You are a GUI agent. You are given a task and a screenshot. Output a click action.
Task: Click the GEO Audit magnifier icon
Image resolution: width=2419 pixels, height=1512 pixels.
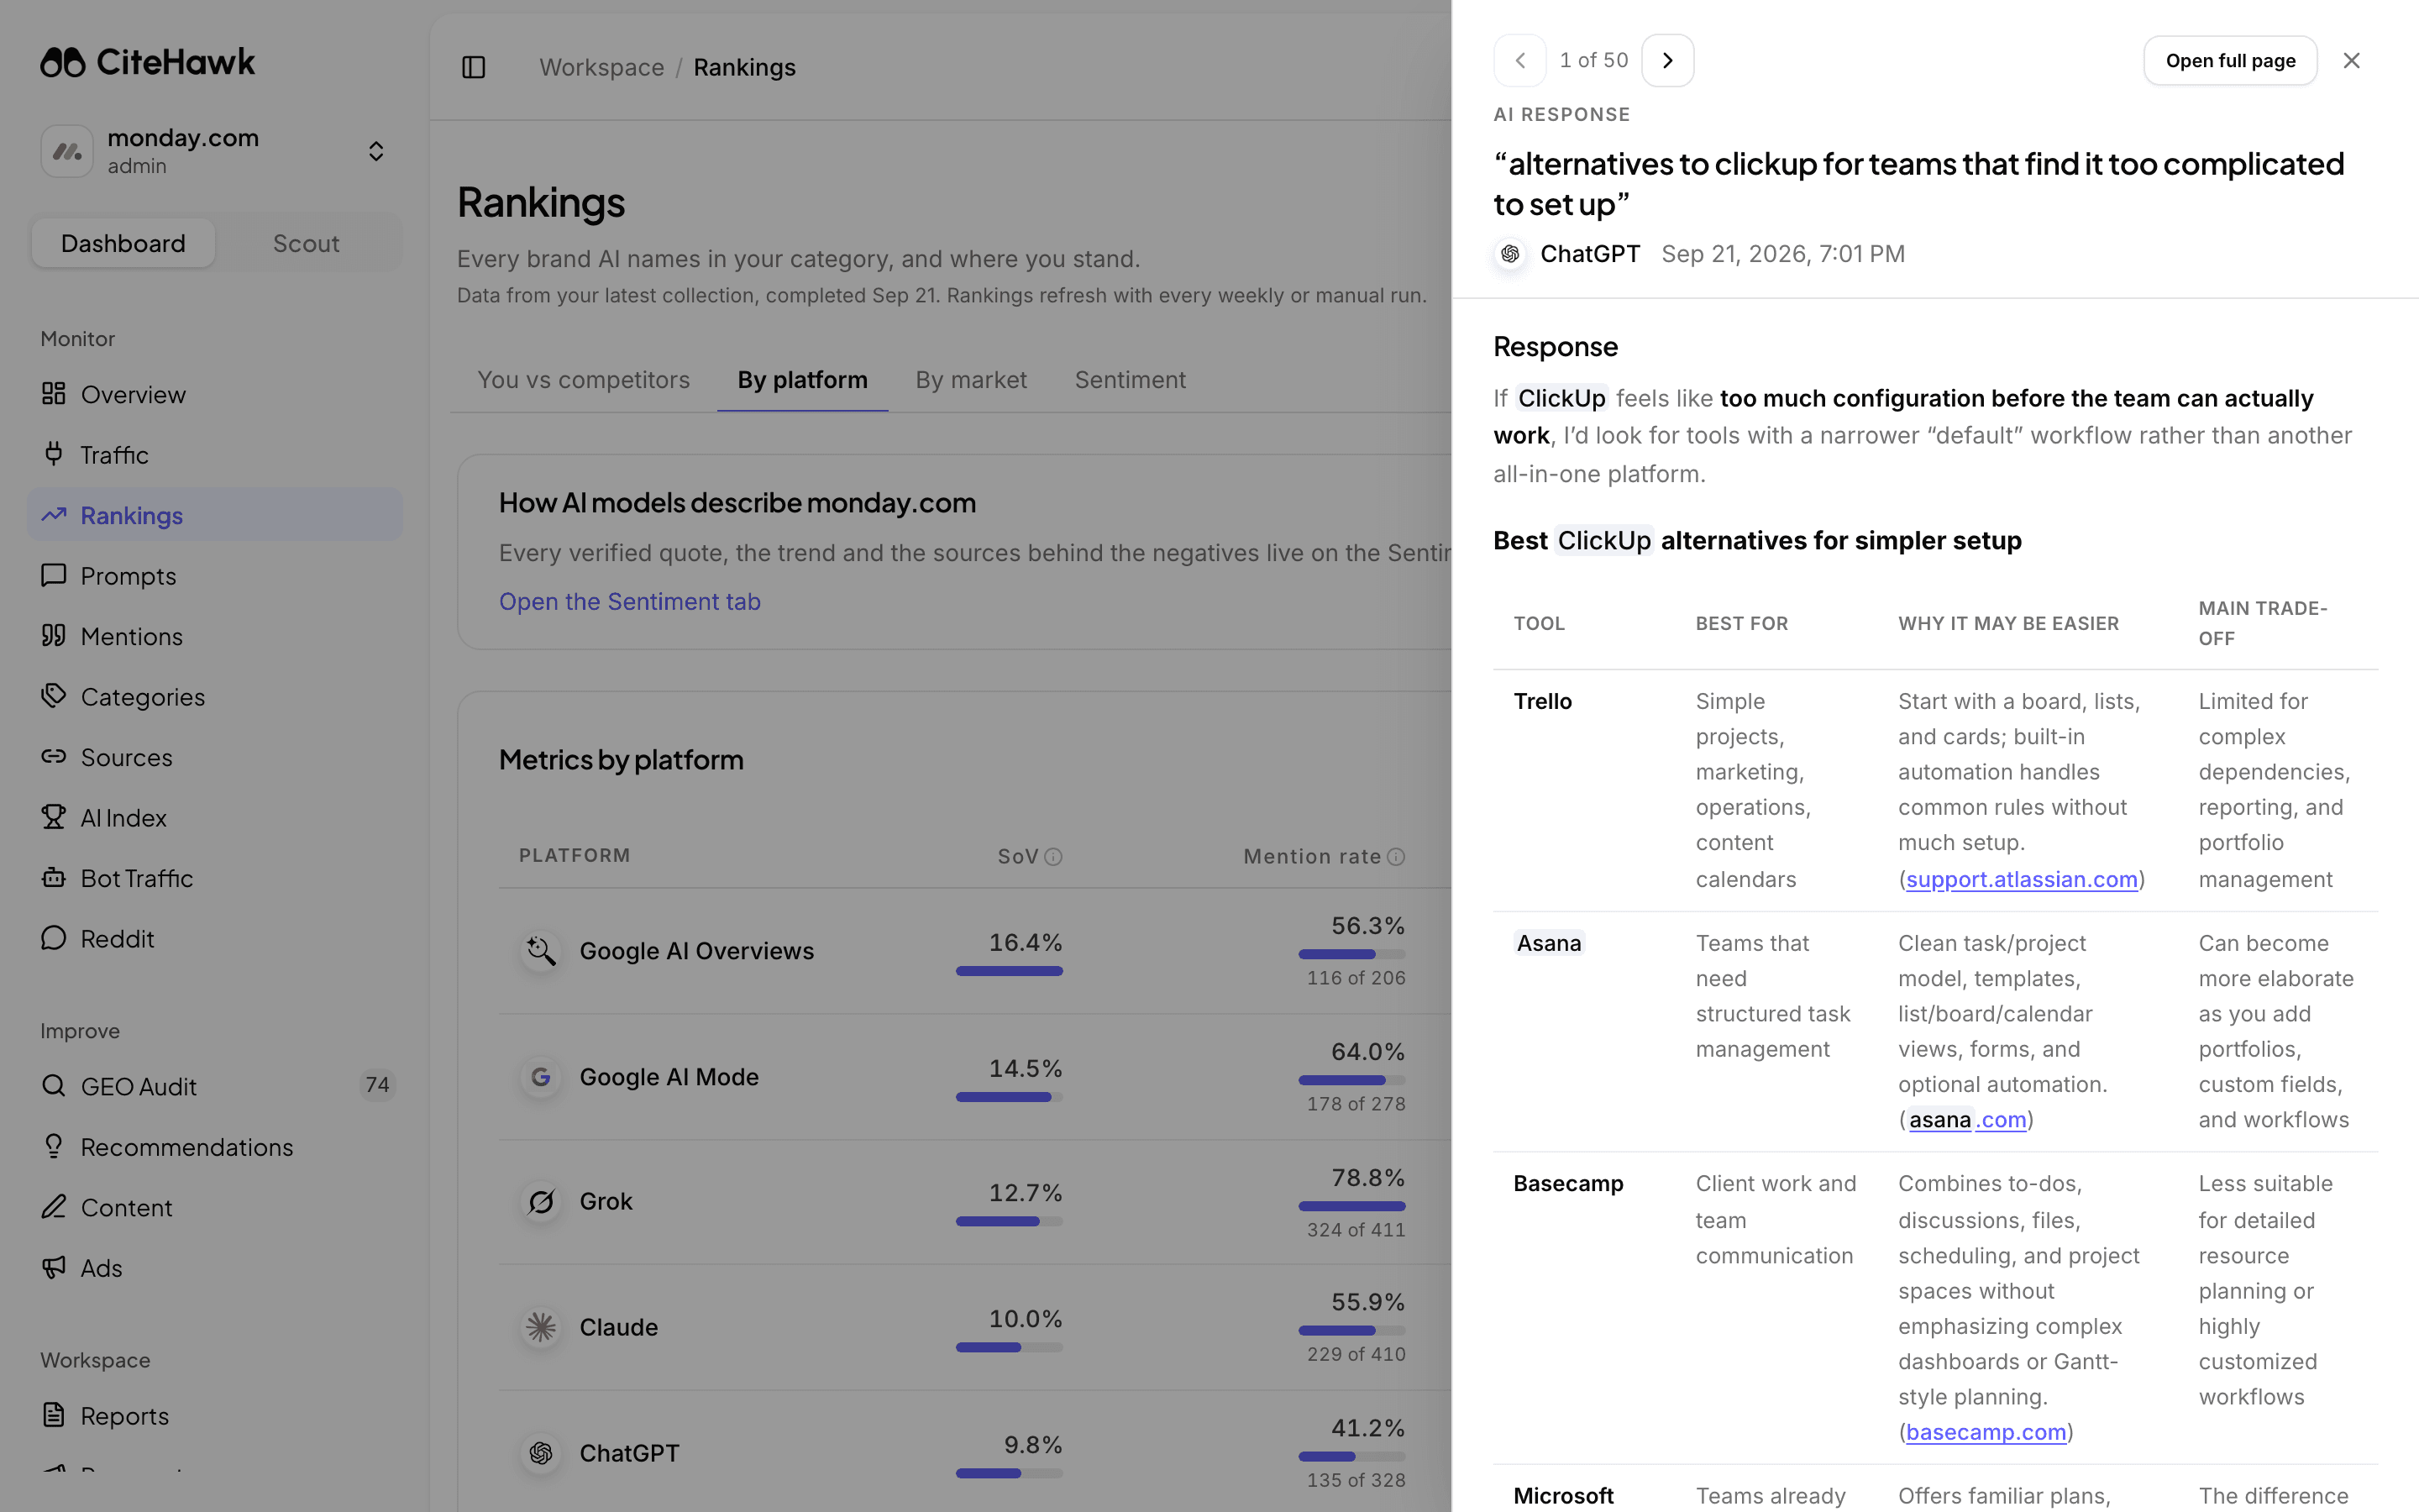coord(54,1086)
